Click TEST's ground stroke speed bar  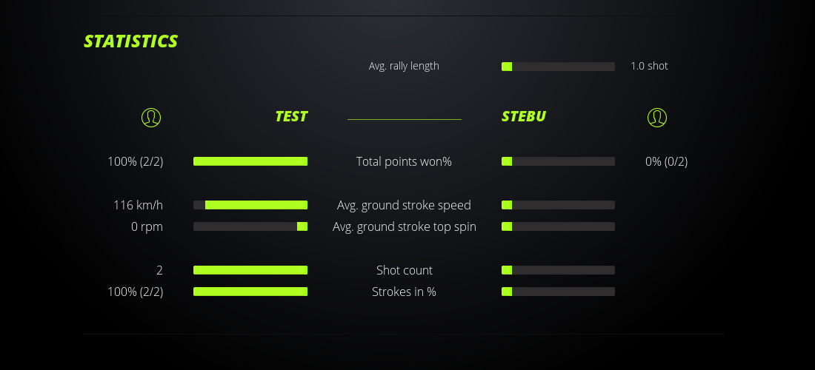pyautogui.click(x=250, y=205)
